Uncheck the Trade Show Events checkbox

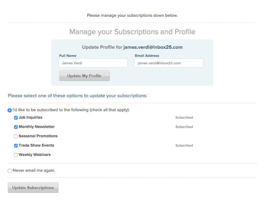16,146
